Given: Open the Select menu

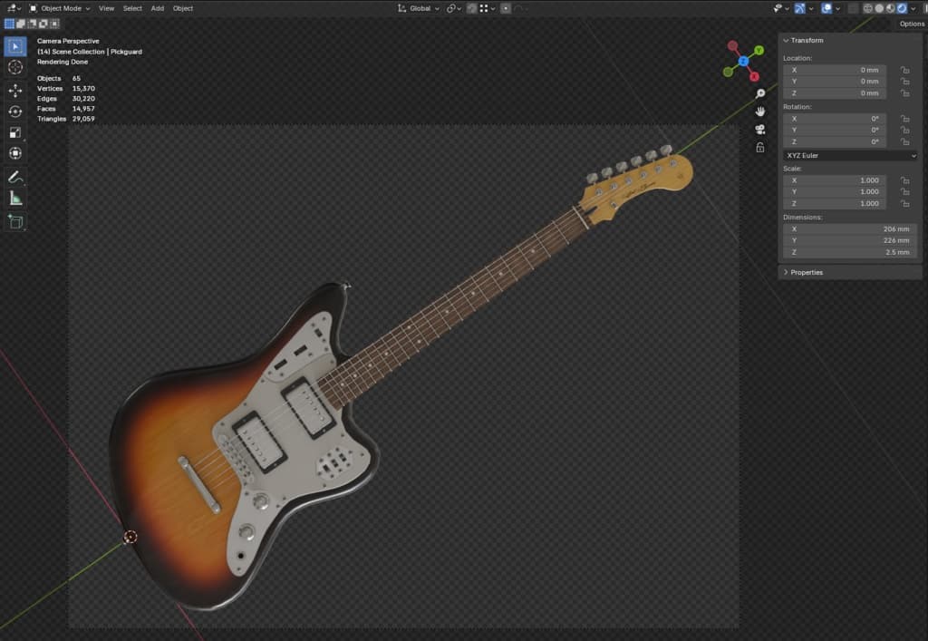Looking at the screenshot, I should click(x=132, y=8).
